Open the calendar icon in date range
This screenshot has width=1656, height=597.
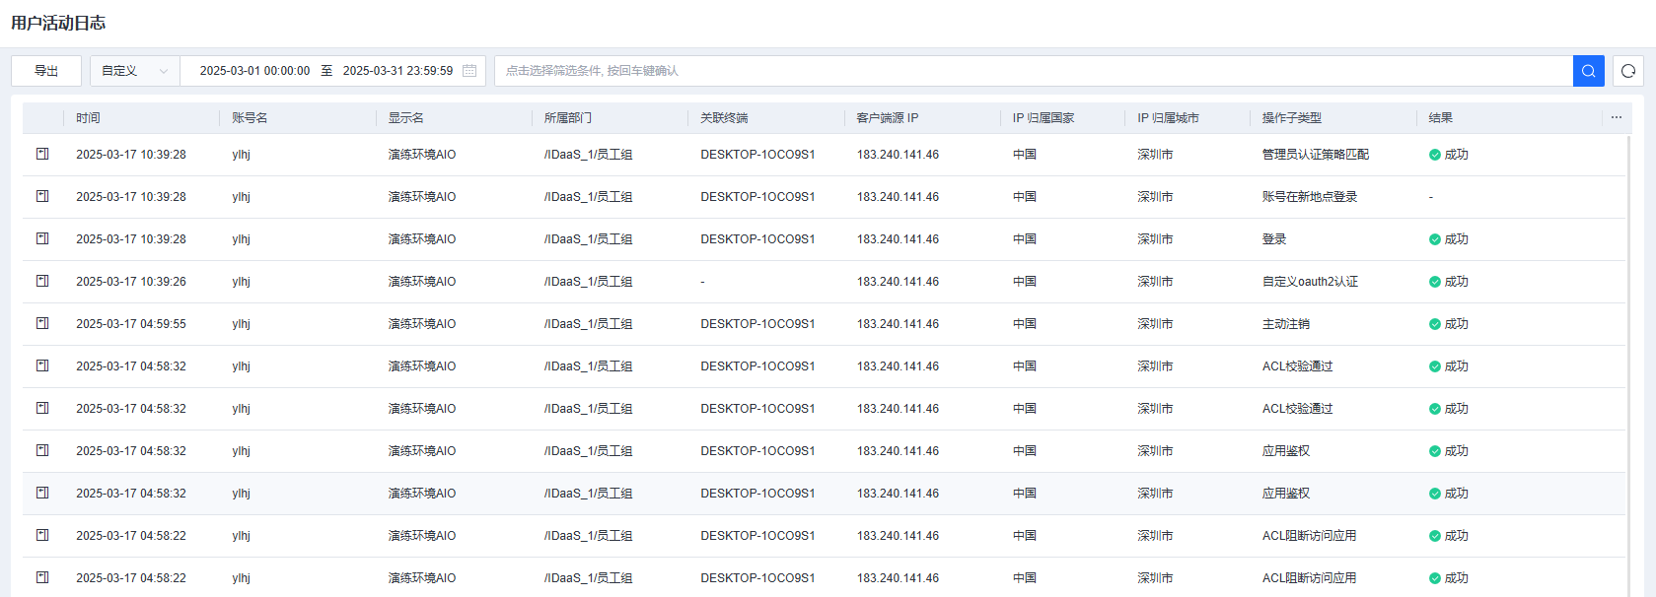coord(469,71)
